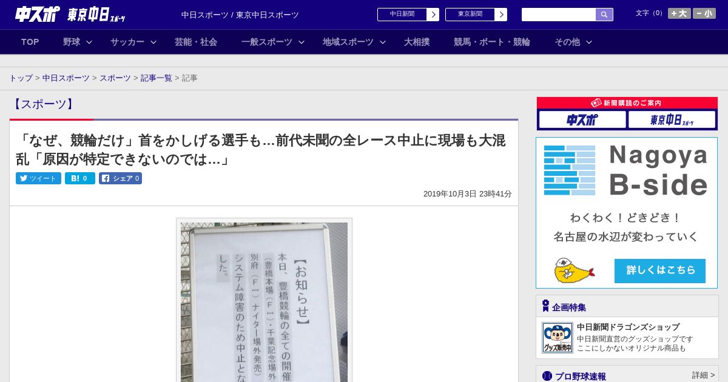Click the 中スポ logo in header

tap(37, 15)
